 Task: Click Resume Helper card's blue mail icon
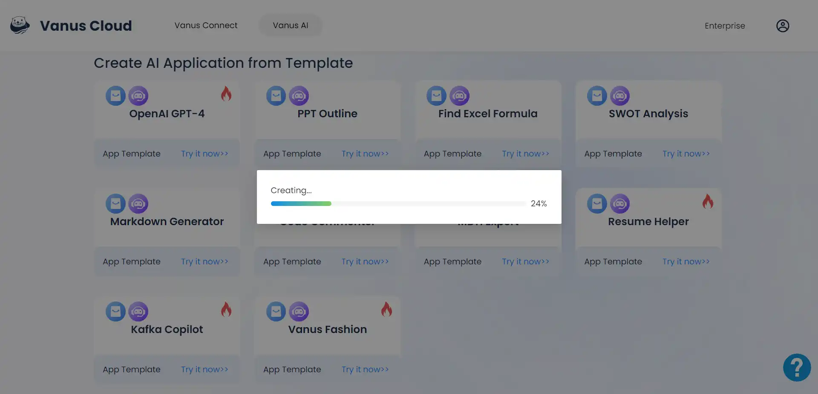pos(597,204)
